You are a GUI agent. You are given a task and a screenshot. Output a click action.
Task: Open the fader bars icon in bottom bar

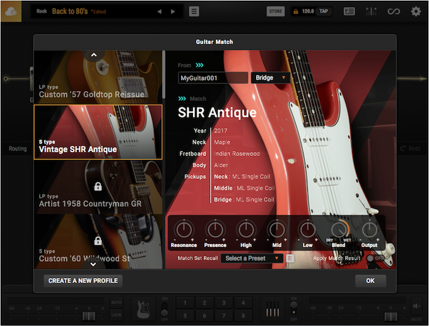(273, 310)
